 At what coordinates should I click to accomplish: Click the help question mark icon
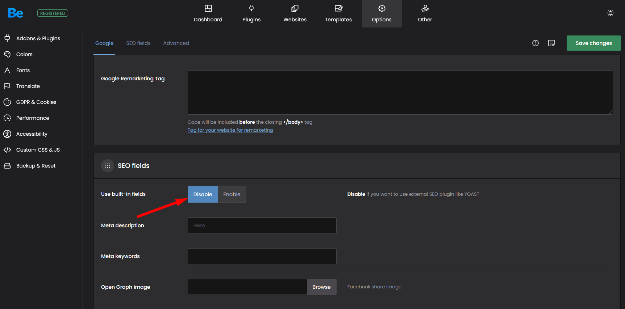click(536, 43)
